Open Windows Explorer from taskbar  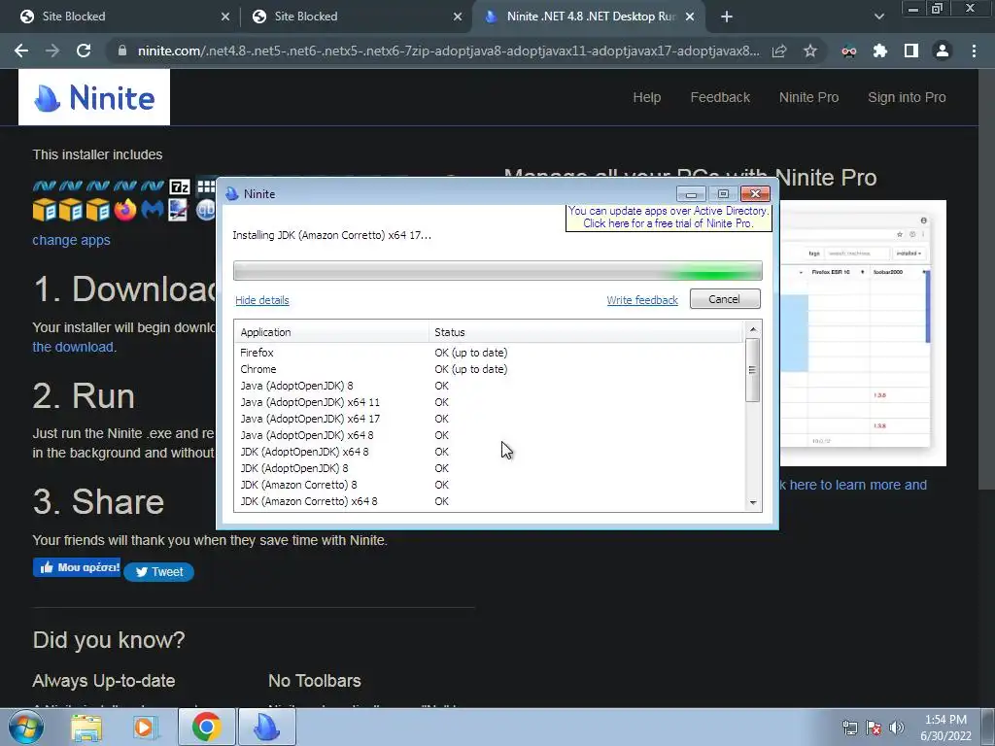pyautogui.click(x=86, y=728)
